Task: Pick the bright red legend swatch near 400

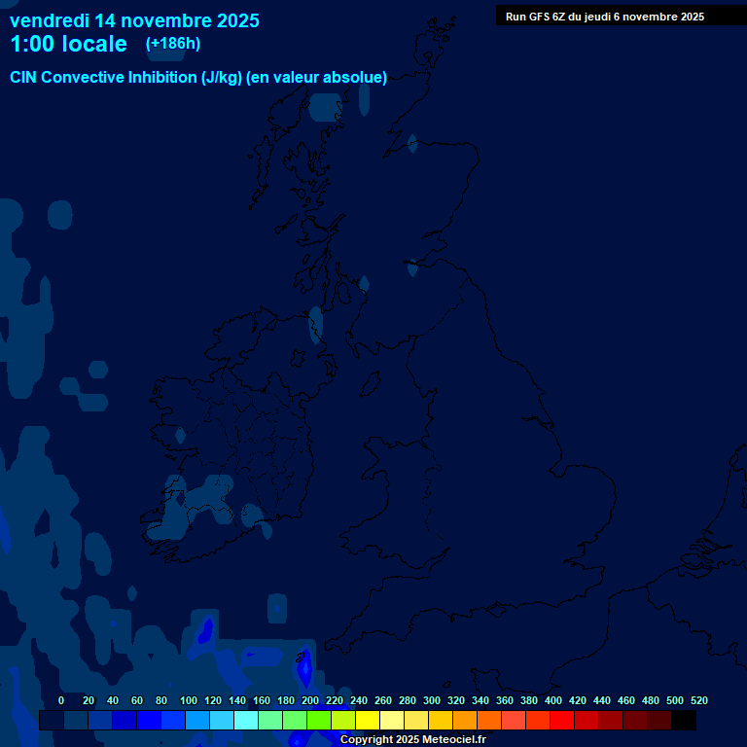Action: (x=561, y=721)
